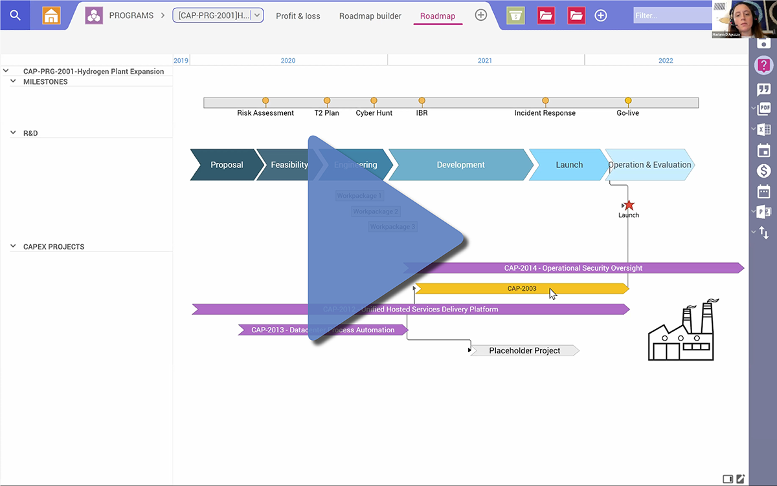Click the PDF export icon
The image size is (777, 486).
tap(764, 109)
